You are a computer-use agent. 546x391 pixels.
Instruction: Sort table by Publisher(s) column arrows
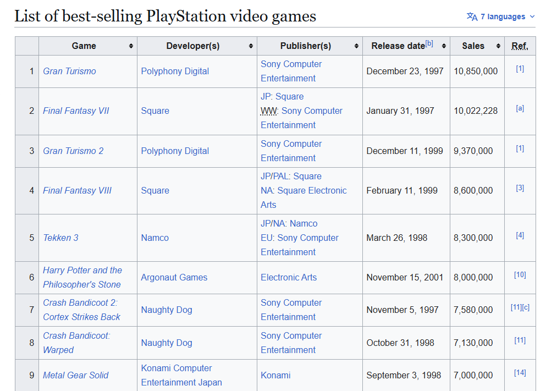pos(356,46)
